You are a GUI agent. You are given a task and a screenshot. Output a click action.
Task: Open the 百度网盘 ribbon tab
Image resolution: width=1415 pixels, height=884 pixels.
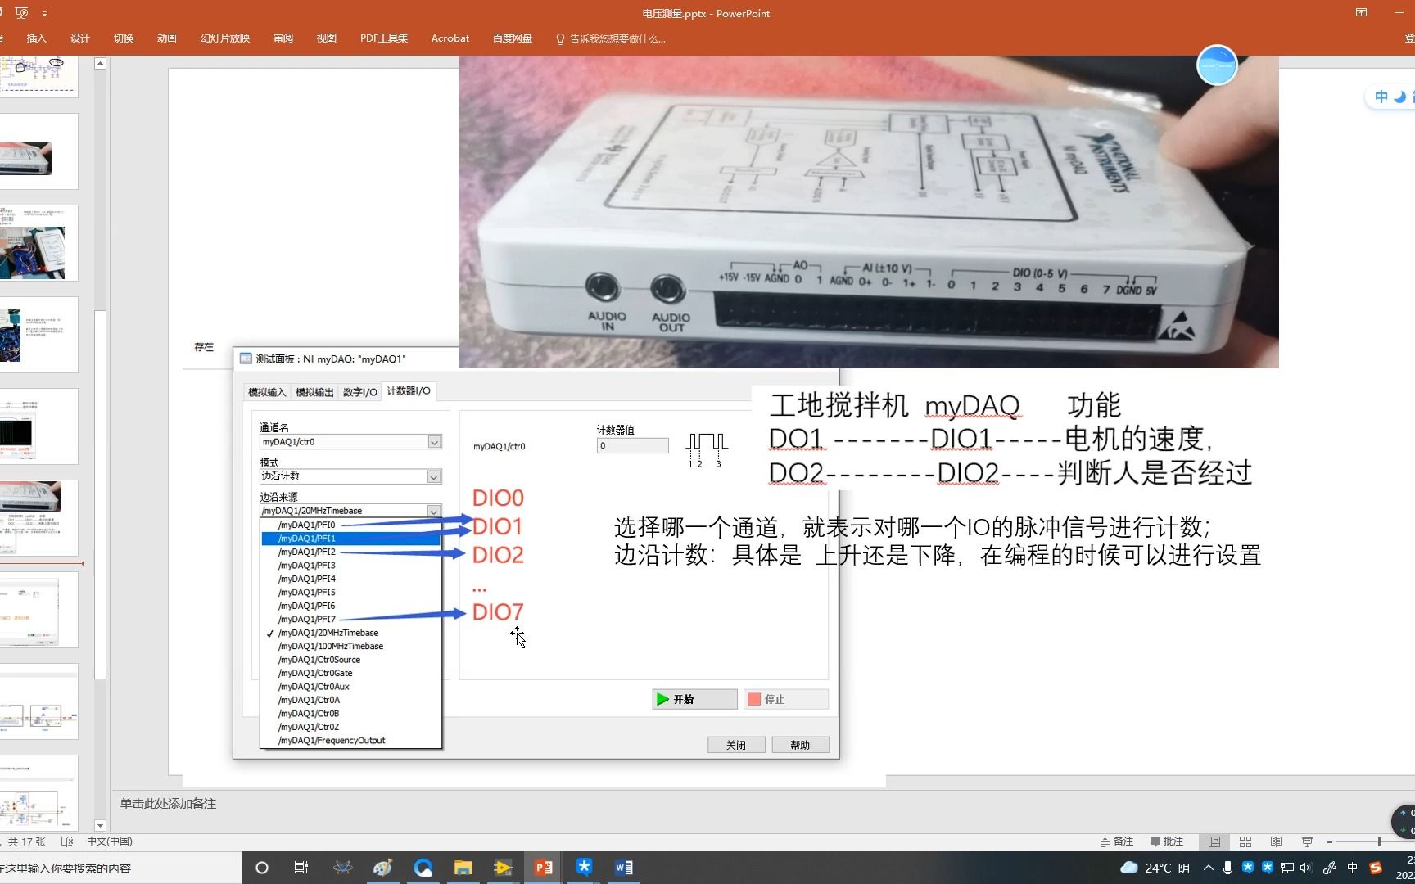(513, 38)
